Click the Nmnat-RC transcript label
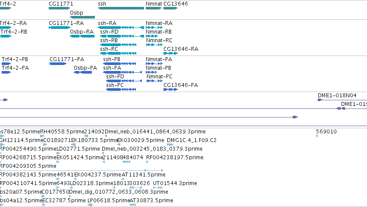Image resolution: width=367 pixels, height=207 pixels. click(x=160, y=40)
